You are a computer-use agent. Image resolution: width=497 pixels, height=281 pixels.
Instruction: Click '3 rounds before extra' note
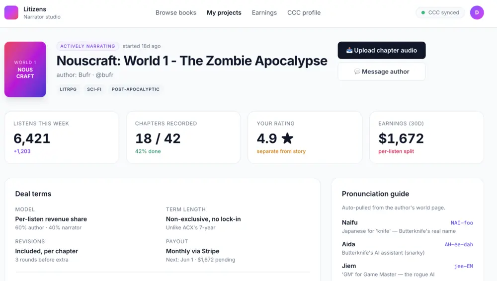coord(42,260)
